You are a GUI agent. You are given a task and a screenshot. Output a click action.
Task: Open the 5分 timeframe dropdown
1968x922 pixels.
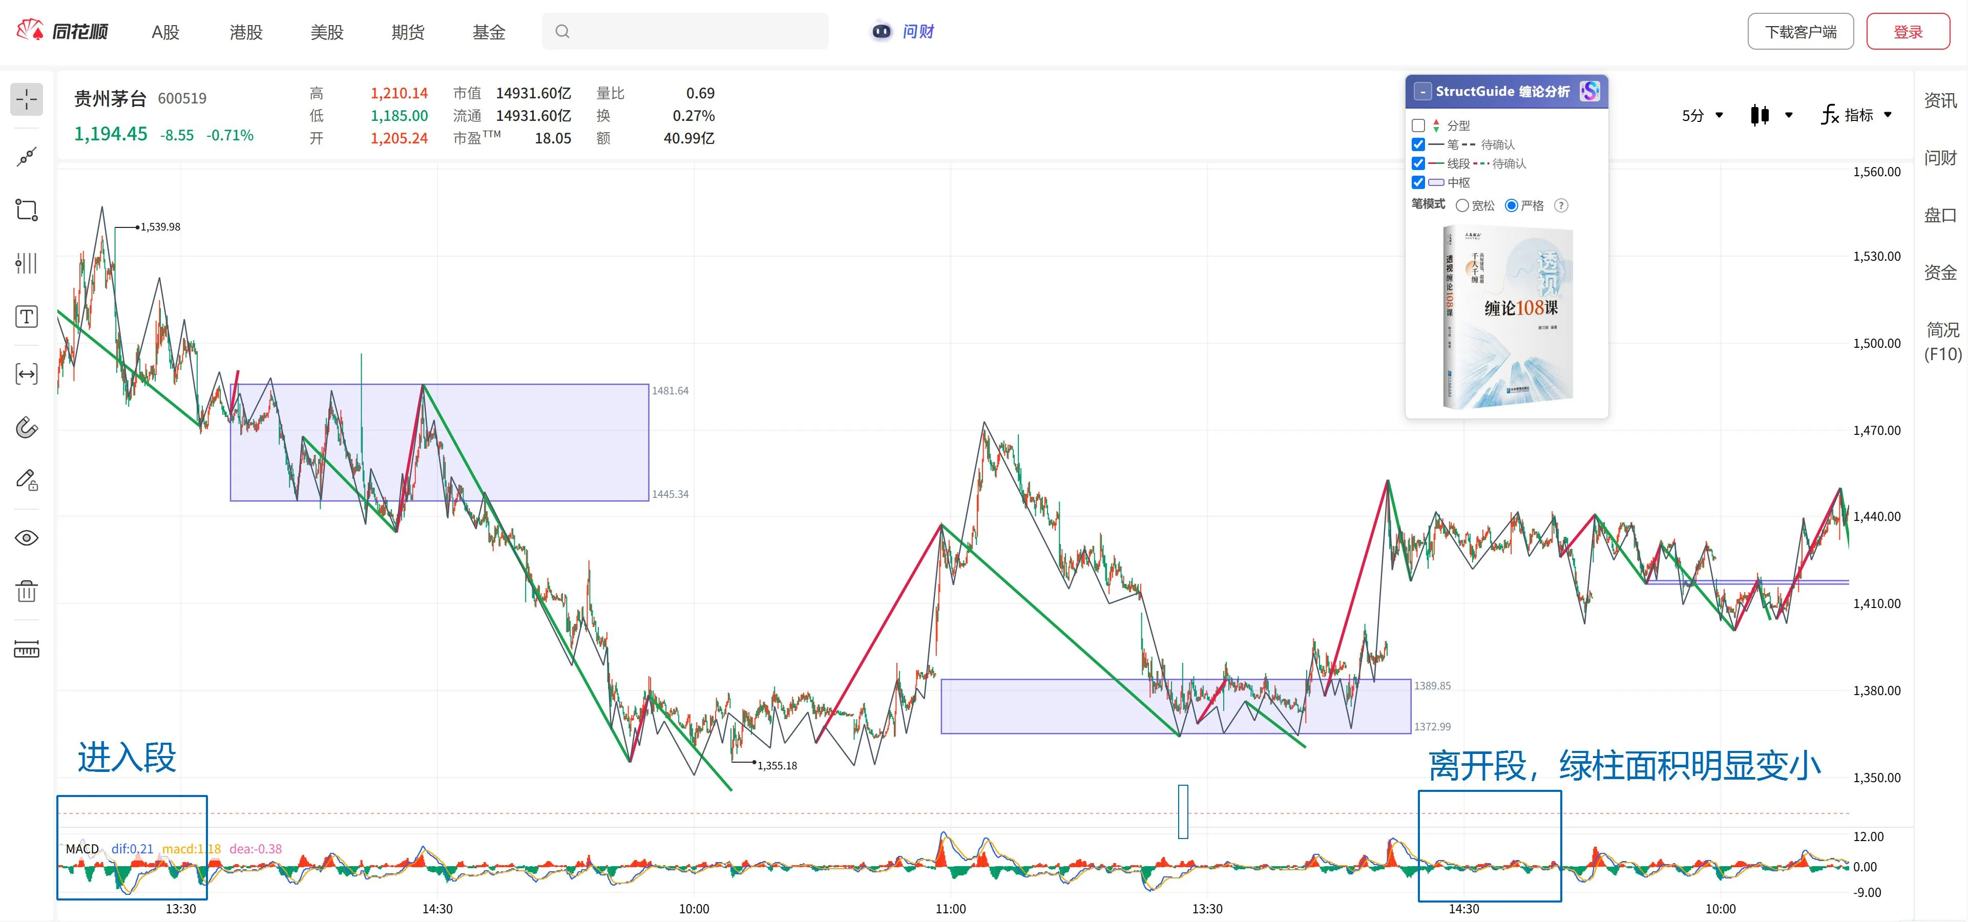1702,115
